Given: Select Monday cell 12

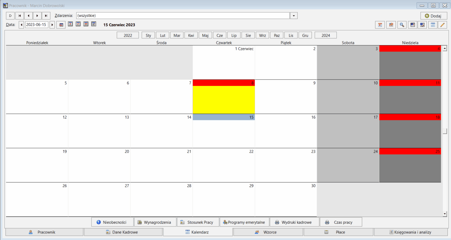Looking at the screenshot, I should (37, 131).
